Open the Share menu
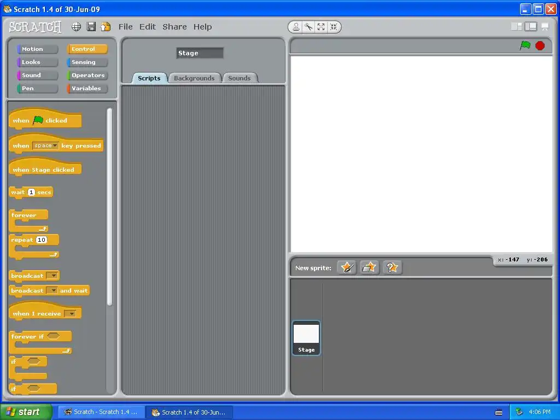Image resolution: width=560 pixels, height=420 pixels. [174, 27]
